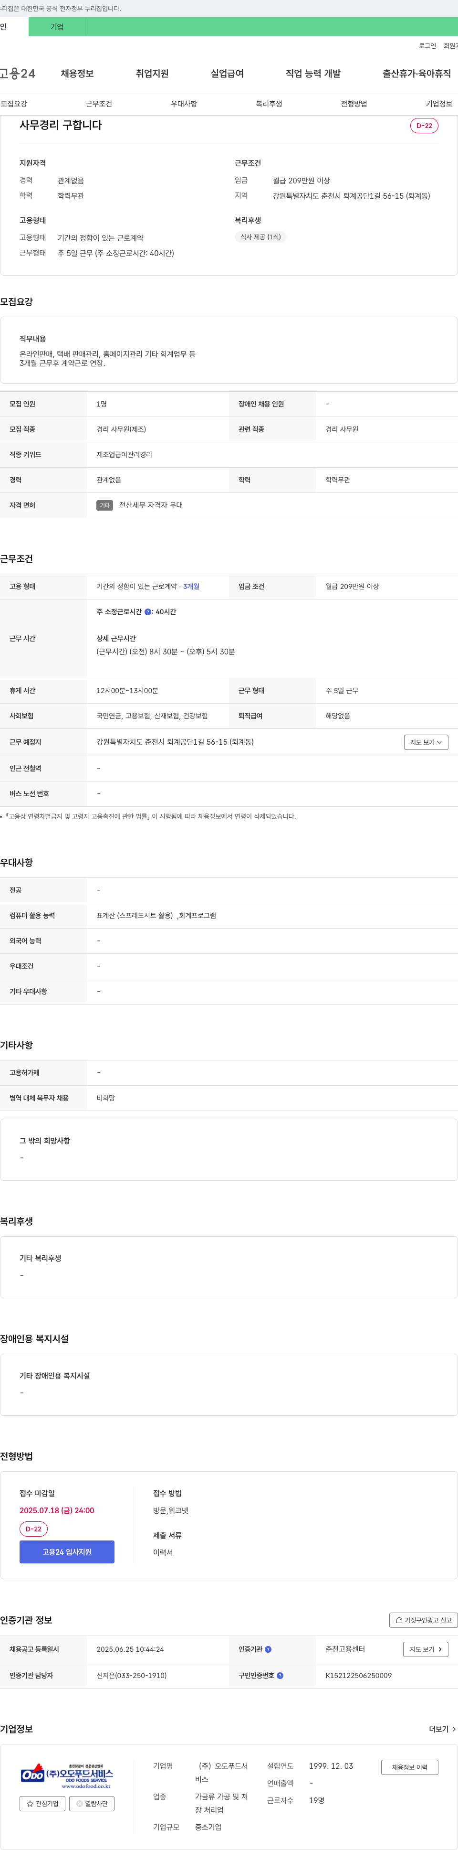Click the info icon next to 인증기관 label
Viewport: 458px width, 1850px height.
(268, 1650)
